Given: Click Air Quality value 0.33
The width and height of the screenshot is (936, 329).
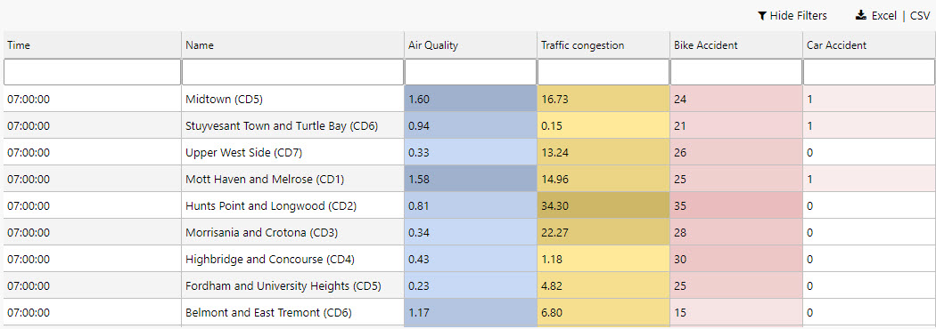Looking at the screenshot, I should 471,152.
